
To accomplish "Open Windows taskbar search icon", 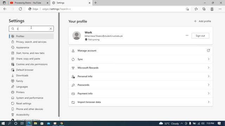I will 9,123.
